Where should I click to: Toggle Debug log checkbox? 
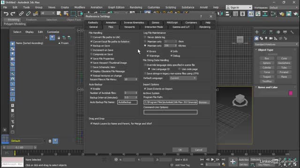pos(172,56)
